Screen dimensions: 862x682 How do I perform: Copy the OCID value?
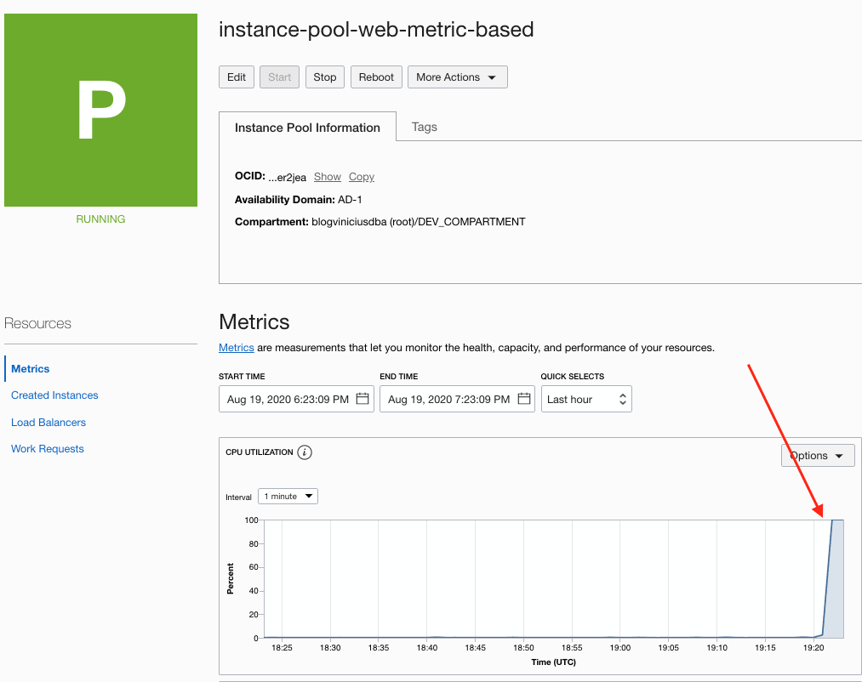click(362, 177)
